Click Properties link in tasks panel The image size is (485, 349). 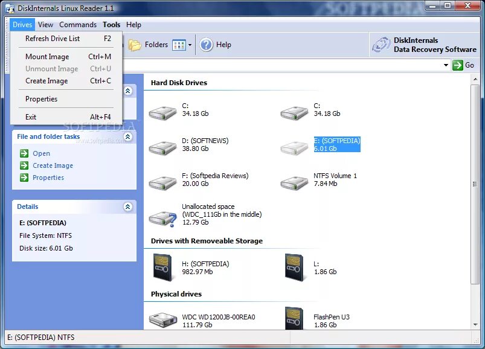(48, 178)
